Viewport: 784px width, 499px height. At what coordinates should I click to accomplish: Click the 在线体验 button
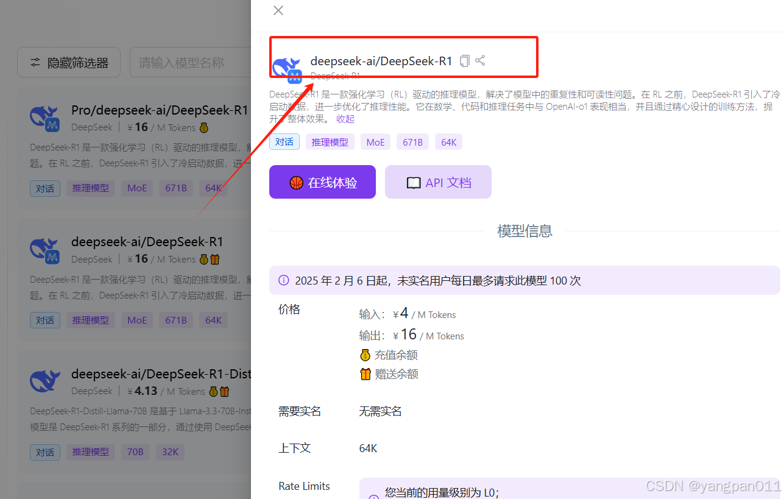click(x=322, y=182)
